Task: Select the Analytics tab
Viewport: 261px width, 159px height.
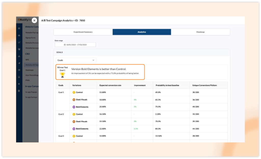Action: click(x=142, y=32)
